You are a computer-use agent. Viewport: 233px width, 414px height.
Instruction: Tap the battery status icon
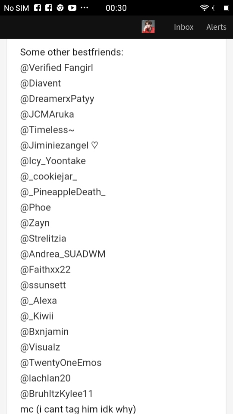pyautogui.click(x=221, y=8)
